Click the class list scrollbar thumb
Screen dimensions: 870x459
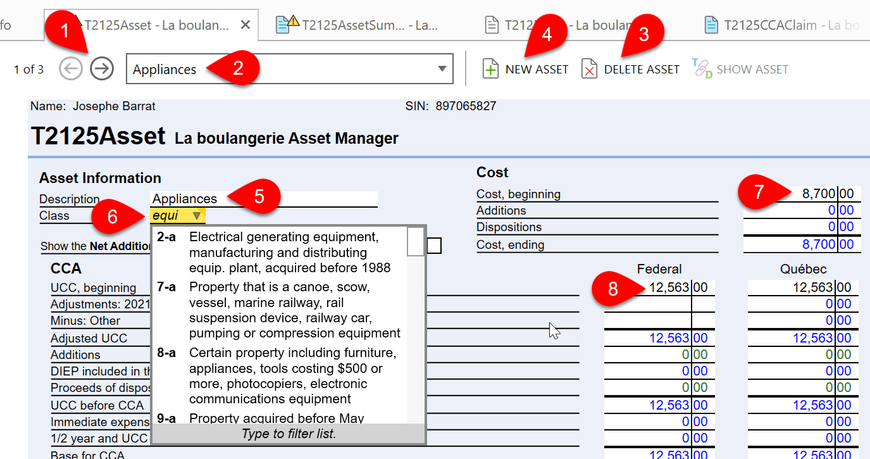click(x=416, y=241)
